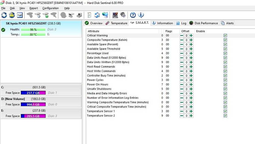The width and height of the screenshot is (255, 144).
Task: Toggle Enable checkbox for Unsafe Shutdowns
Action: coord(225,89)
